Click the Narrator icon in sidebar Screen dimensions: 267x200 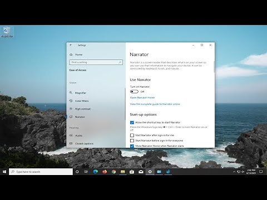(x=71, y=117)
